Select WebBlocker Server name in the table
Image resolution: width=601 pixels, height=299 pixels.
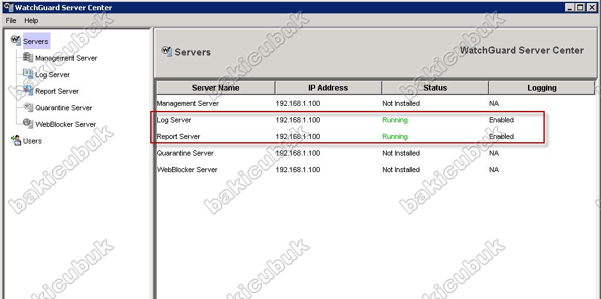(187, 170)
